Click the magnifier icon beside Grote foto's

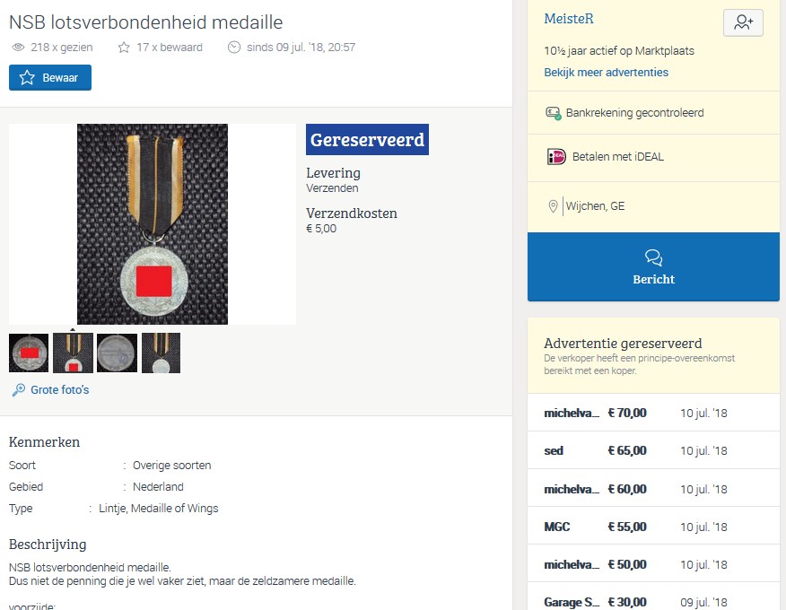[x=19, y=390]
